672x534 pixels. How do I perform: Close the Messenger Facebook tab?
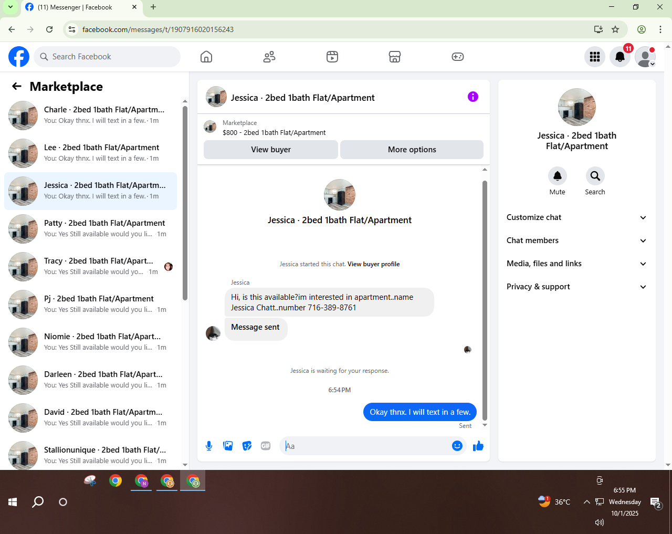pos(134,7)
